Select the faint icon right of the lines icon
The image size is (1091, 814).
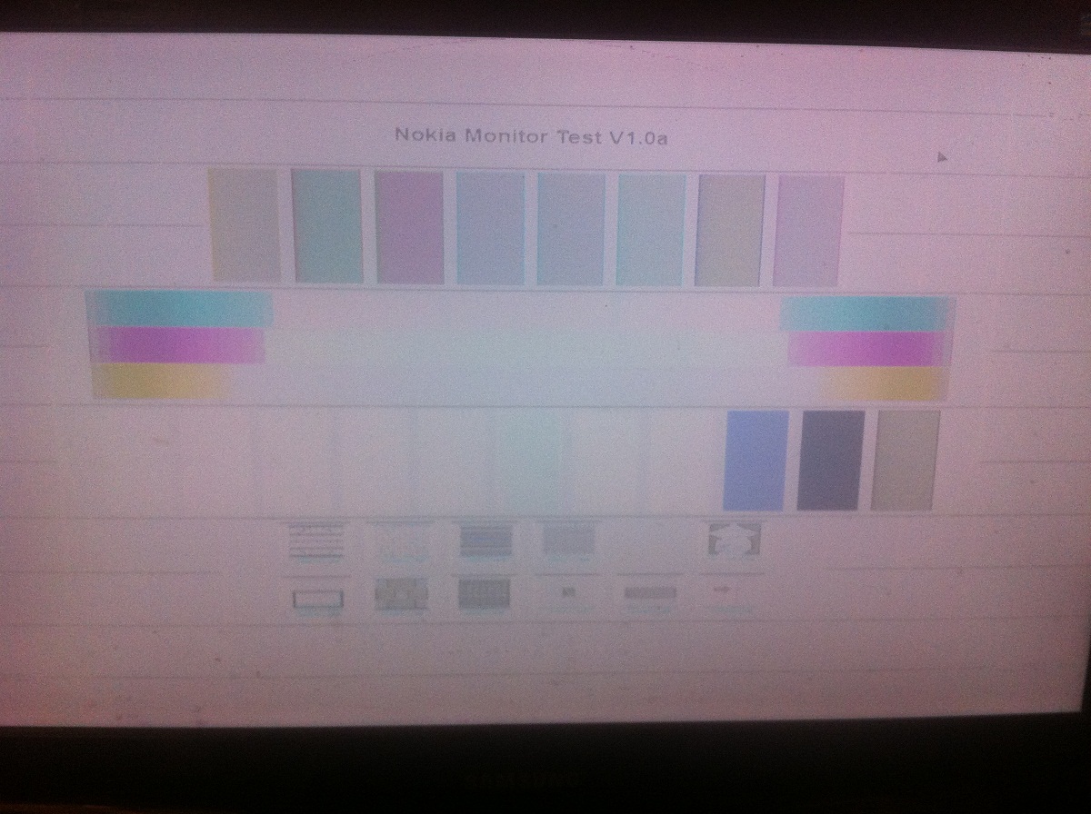pos(400,542)
